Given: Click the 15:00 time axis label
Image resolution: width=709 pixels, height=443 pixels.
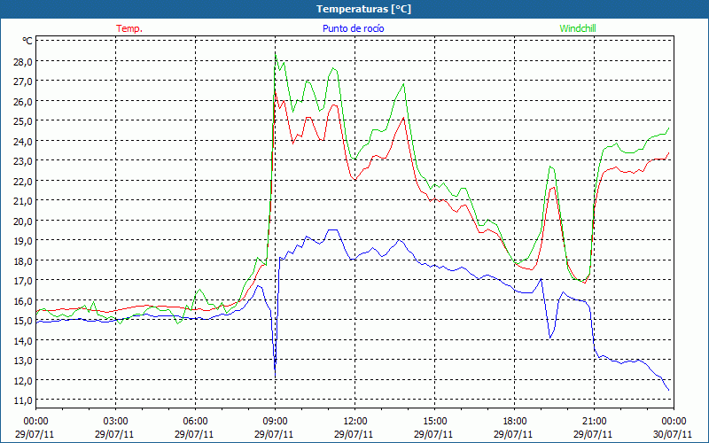Looking at the screenshot, I should pyautogui.click(x=434, y=422).
